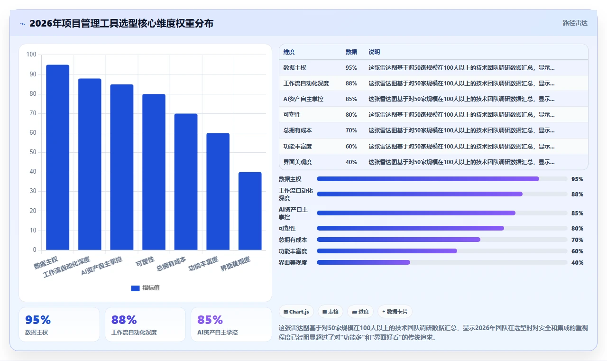The width and height of the screenshot is (607, 361).
Task: Click the AI资产自主掌控 85% progress bar
Action: pyautogui.click(x=442, y=213)
